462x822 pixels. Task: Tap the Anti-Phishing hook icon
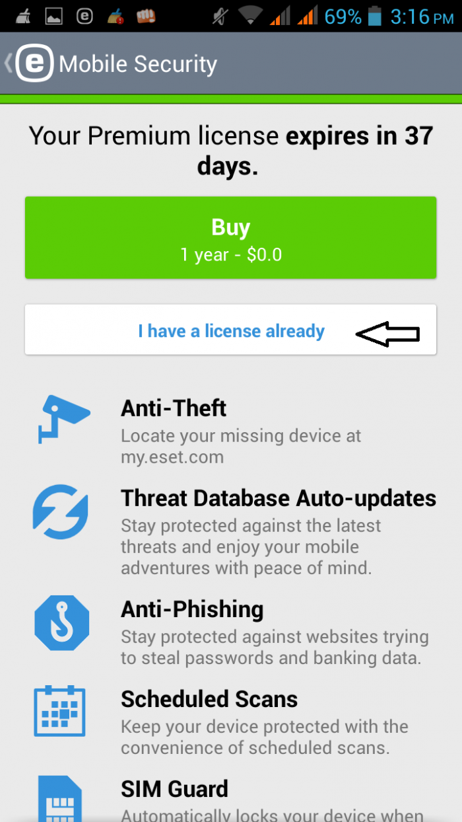[61, 623]
